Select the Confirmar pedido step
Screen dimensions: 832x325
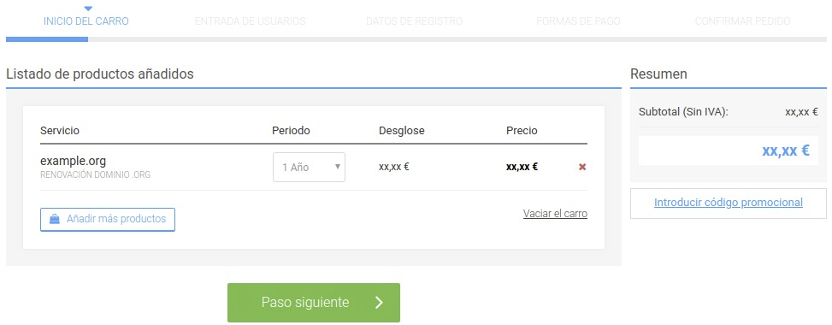(742, 21)
